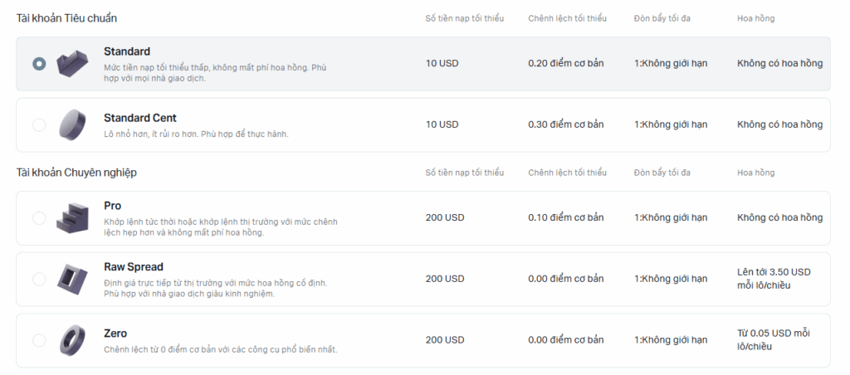Viewport: 850px width, 375px height.
Task: Click the Raw Spread account title
Action: coord(134,267)
